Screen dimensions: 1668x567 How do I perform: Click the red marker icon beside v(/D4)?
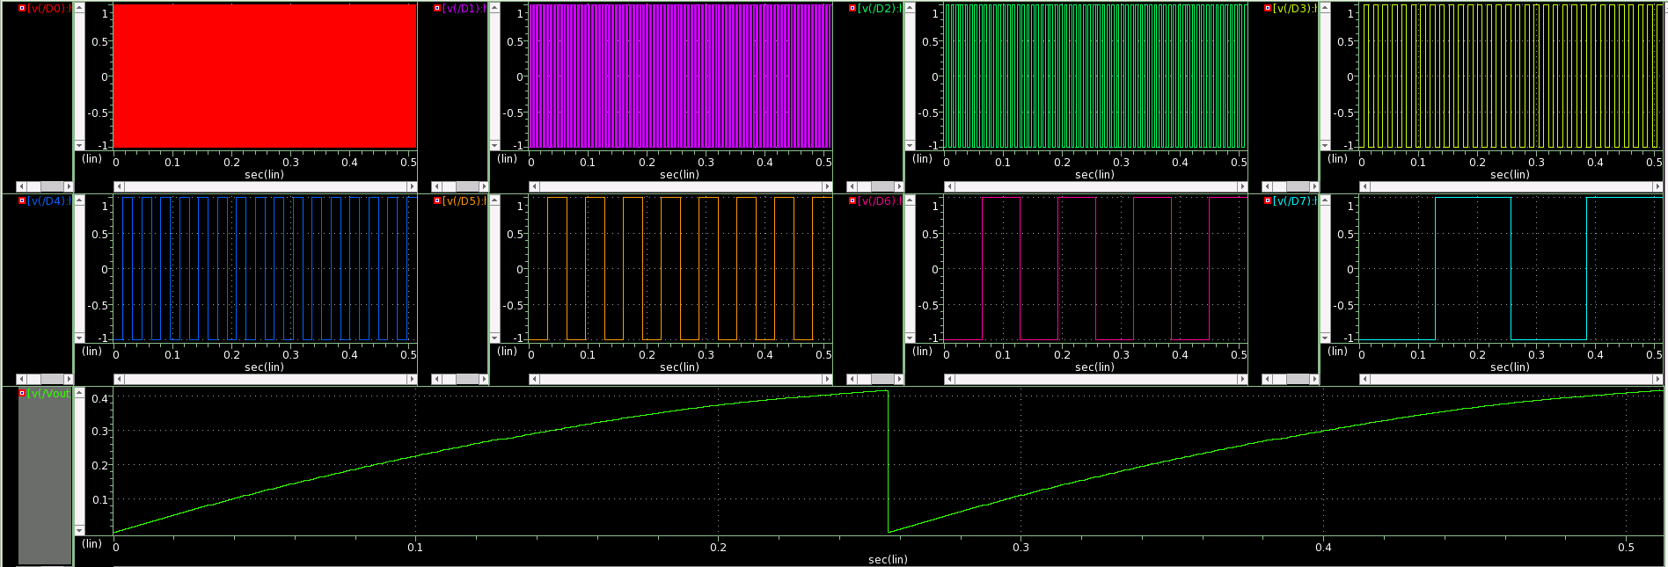click(x=22, y=200)
